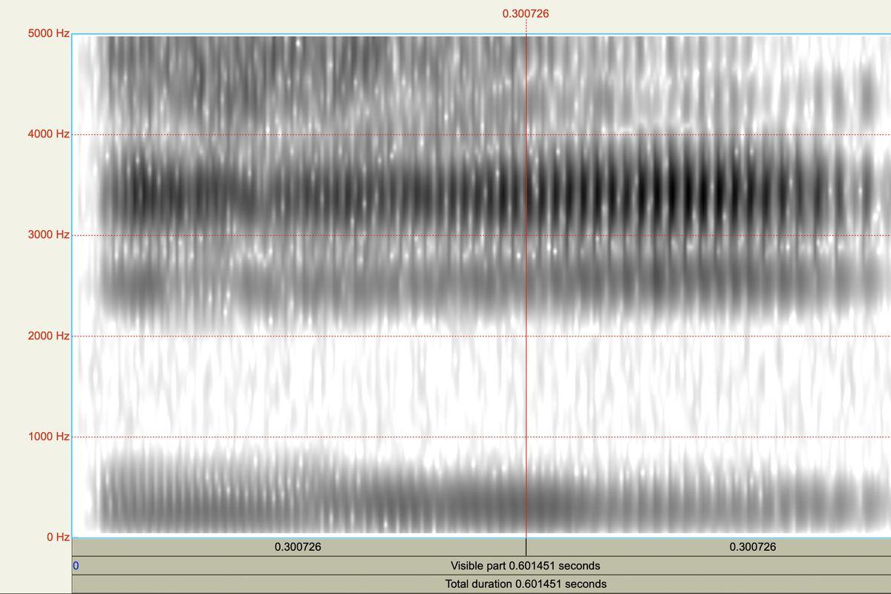Image resolution: width=891 pixels, height=594 pixels.
Task: Play the right selection bar labeled 0.300726
Action: click(708, 547)
